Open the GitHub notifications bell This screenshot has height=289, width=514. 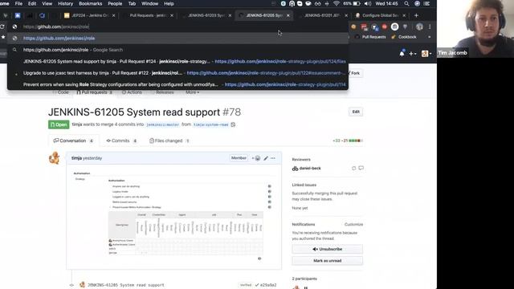[402, 54]
